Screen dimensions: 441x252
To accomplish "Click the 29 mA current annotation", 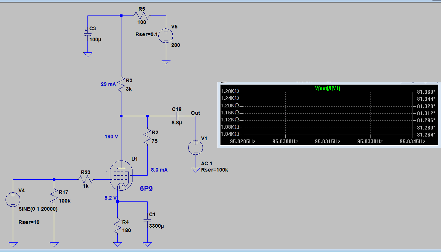I will (108, 84).
